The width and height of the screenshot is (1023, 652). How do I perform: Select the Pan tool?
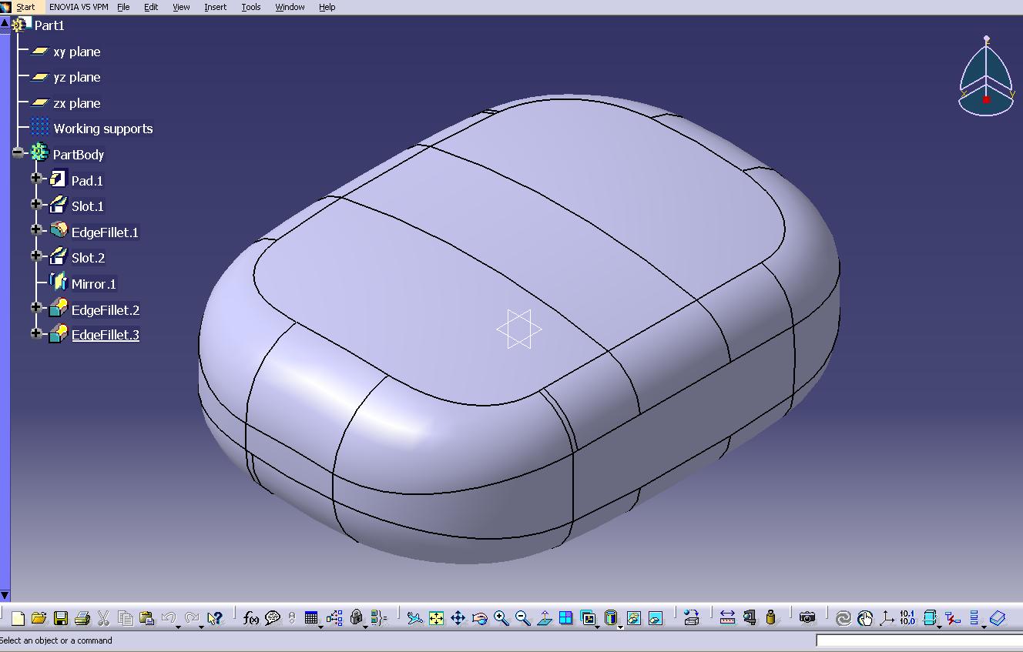[x=458, y=618]
